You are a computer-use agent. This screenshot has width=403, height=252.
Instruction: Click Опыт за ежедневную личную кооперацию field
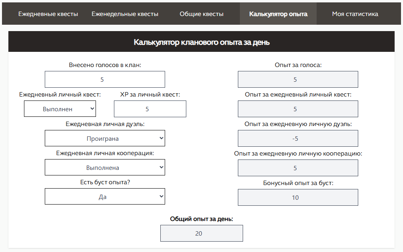coord(298,168)
